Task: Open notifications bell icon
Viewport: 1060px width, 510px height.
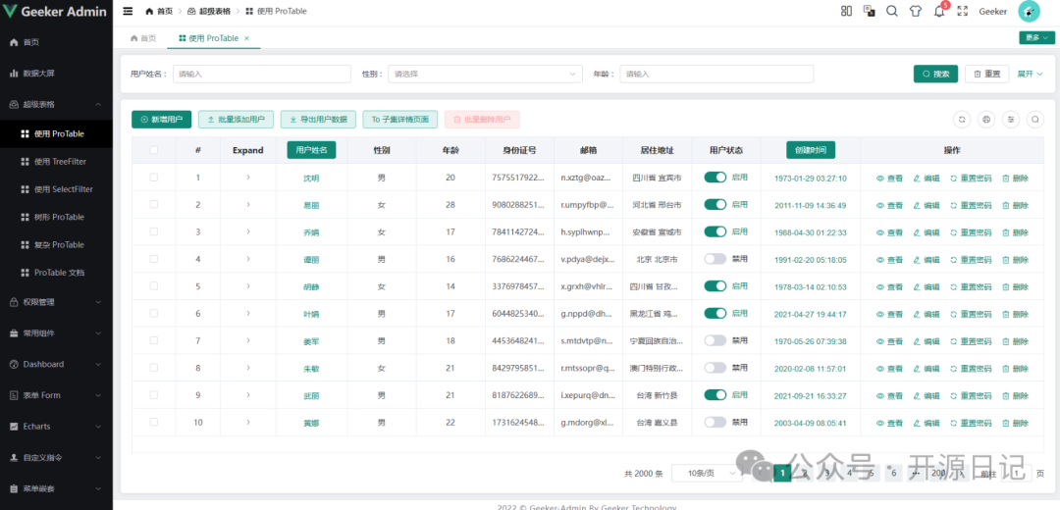Action: pos(939,12)
